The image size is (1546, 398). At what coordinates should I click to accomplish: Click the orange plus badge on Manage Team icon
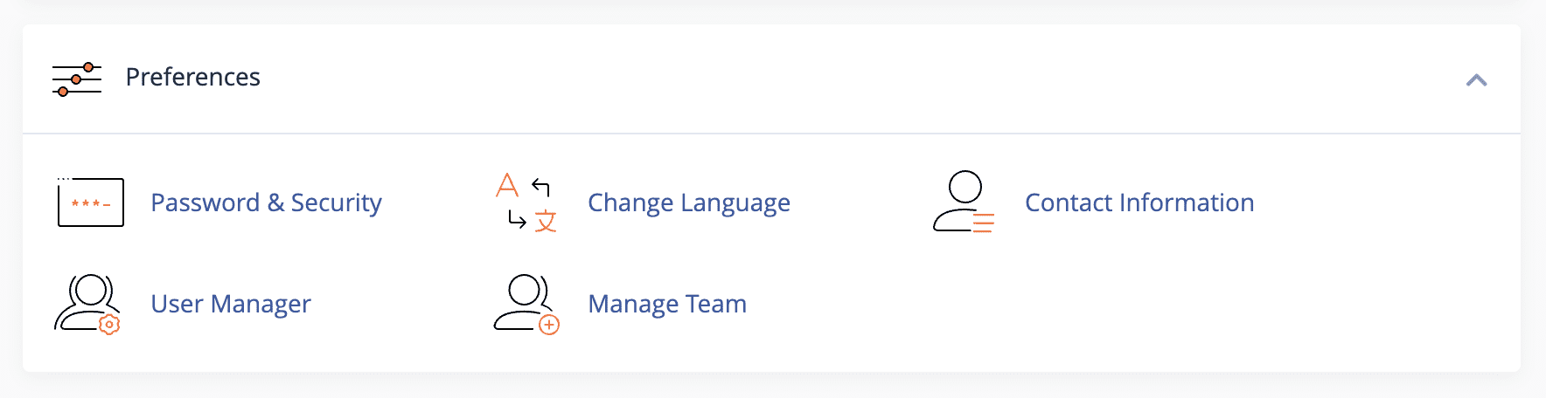(x=549, y=326)
